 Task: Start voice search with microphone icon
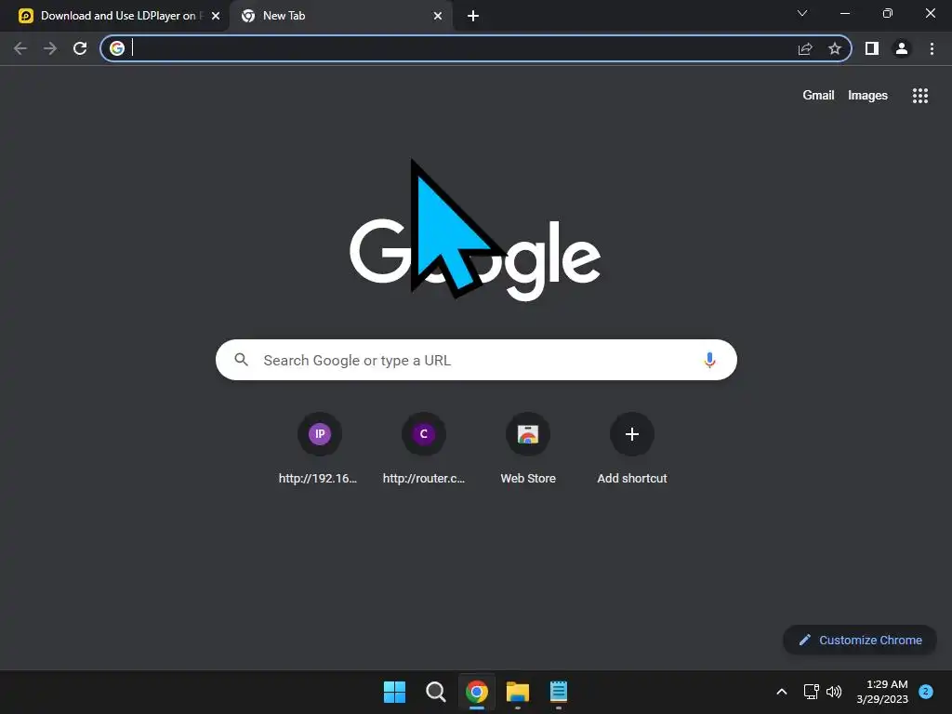(709, 360)
